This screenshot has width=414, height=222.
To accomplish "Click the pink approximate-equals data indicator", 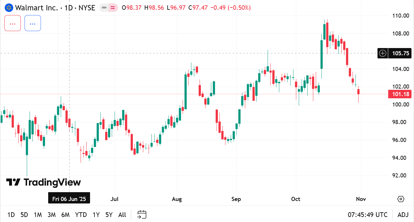I will click(x=113, y=8).
